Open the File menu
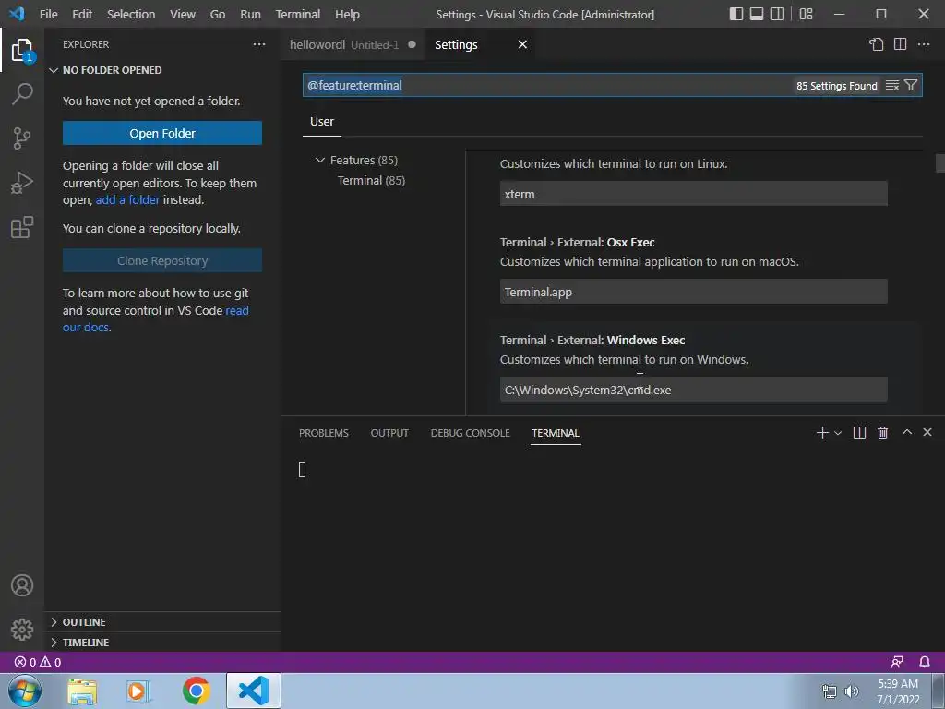Viewport: 945px width, 709px height. point(48,14)
